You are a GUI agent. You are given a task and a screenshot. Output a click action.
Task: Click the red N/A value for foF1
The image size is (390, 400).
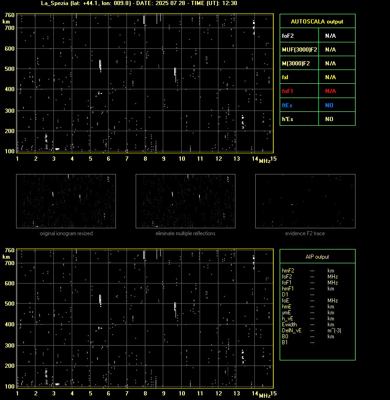330,91
